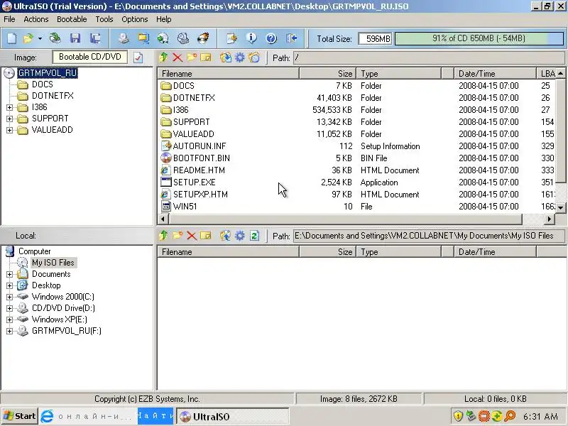The width and height of the screenshot is (568, 426).
Task: Click the CD capacity usage bar showing 91%
Action: point(479,38)
